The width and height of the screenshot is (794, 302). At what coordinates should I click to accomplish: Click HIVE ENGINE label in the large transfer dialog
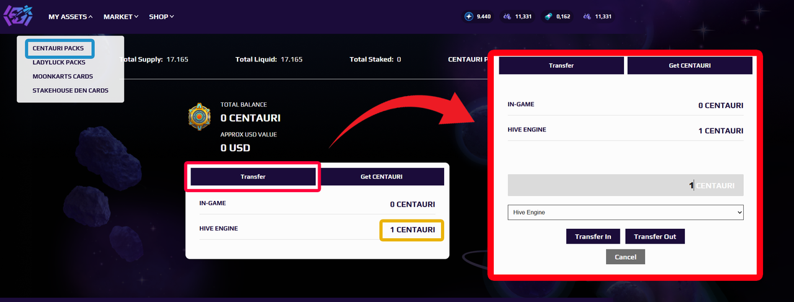pos(527,130)
